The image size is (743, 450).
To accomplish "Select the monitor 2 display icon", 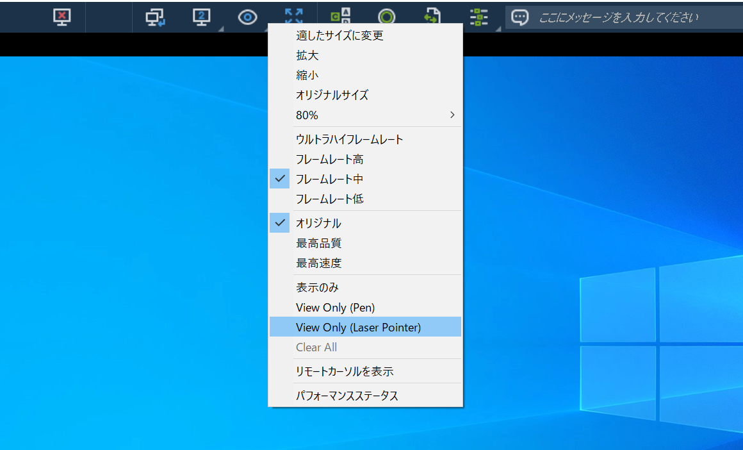I will (x=201, y=17).
